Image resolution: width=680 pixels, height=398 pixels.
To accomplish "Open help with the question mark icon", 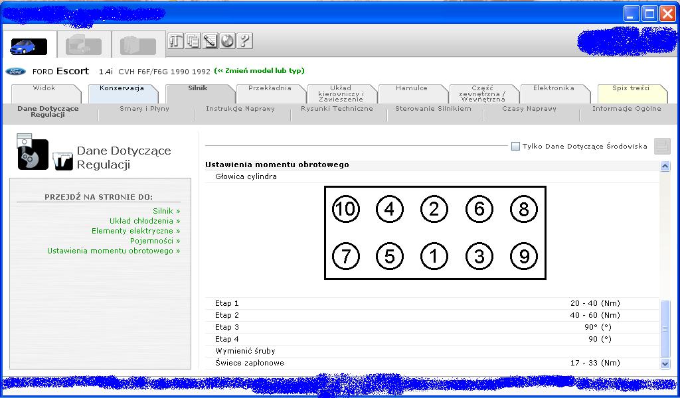I will pos(244,41).
